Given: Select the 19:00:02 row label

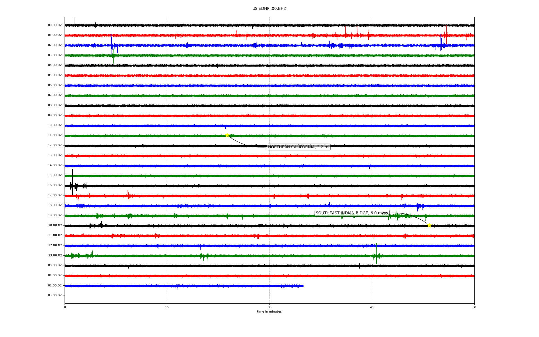Looking at the screenshot, I should pos(55,215).
